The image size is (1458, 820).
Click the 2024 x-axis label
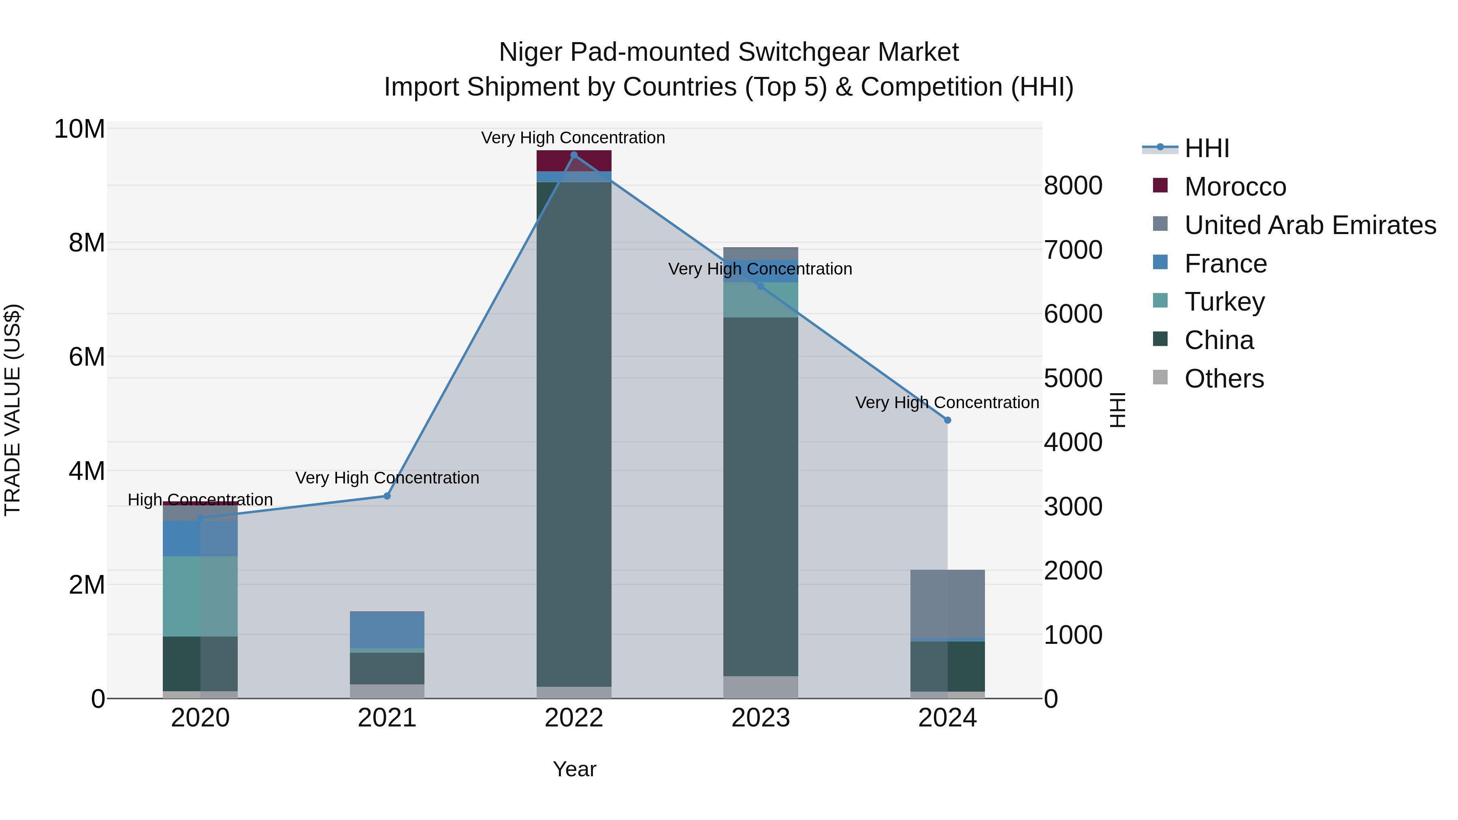point(947,718)
